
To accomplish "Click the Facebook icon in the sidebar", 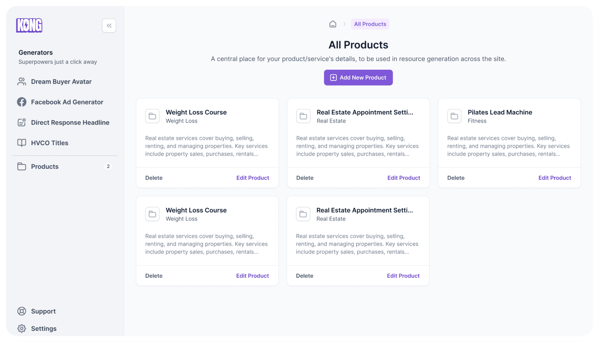I will [22, 102].
